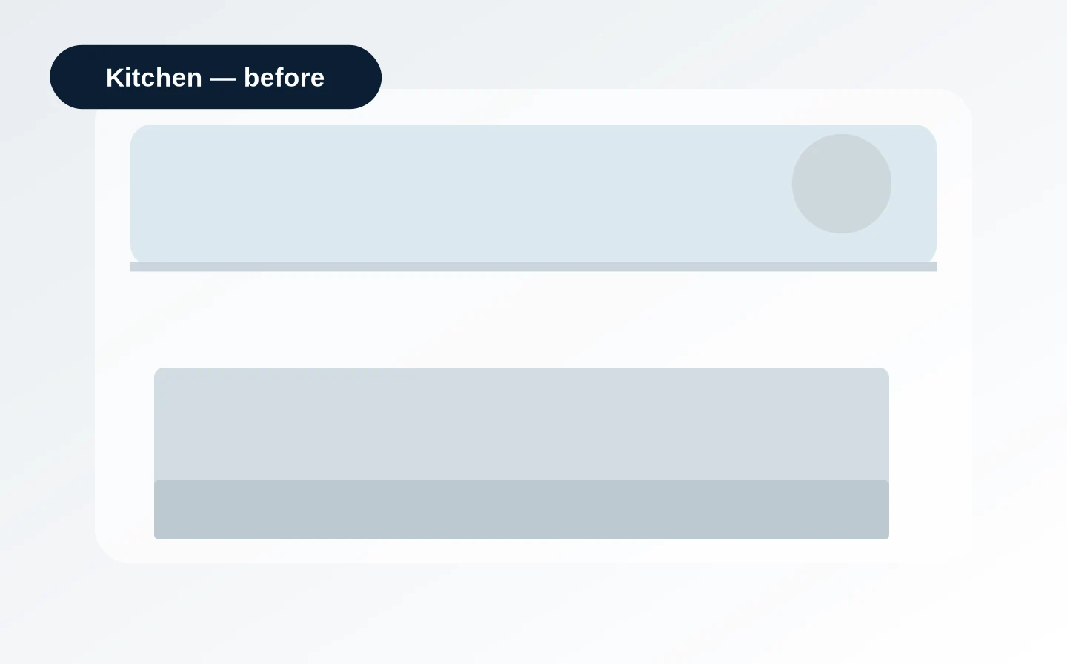1067x664 pixels.
Task: Click the gray circle in the blue panel
Action: coord(842,184)
